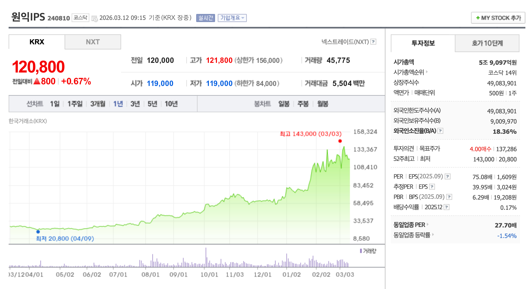Click 고가 value 121,800
This screenshot has width=527, height=289.
219,60
